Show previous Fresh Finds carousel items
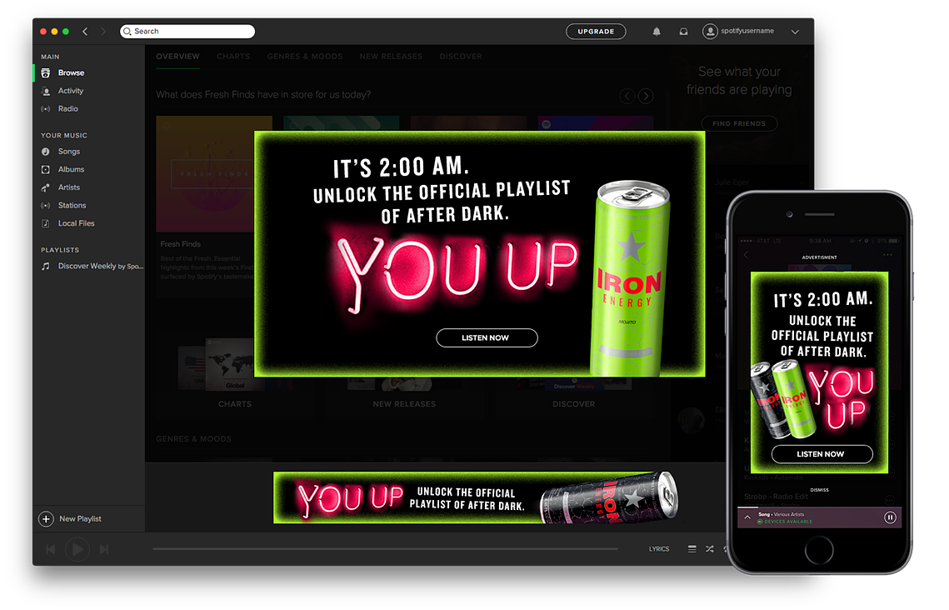Viewport: 949px width, 610px height. pos(627,96)
